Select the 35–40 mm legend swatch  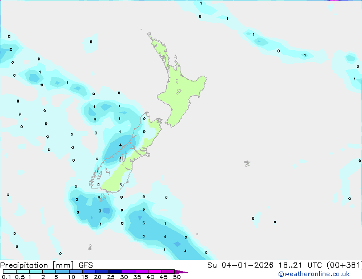(x=141, y=272)
